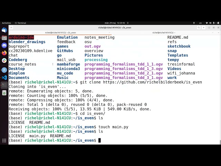Open RStudio from the dock
The height and width of the screenshot is (166, 221).
coord(4,70)
